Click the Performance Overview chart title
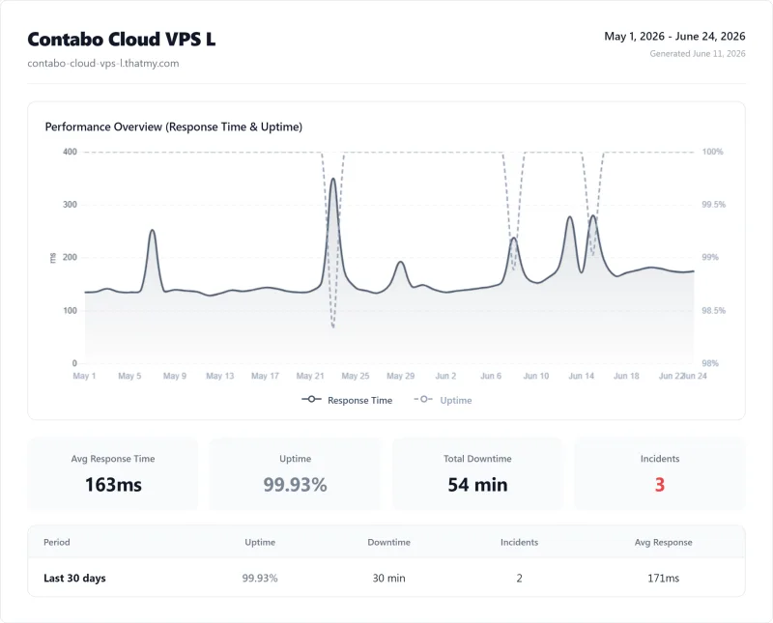 [x=174, y=127]
